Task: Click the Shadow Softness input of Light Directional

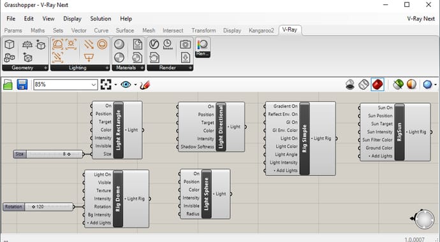Action: tap(197, 146)
